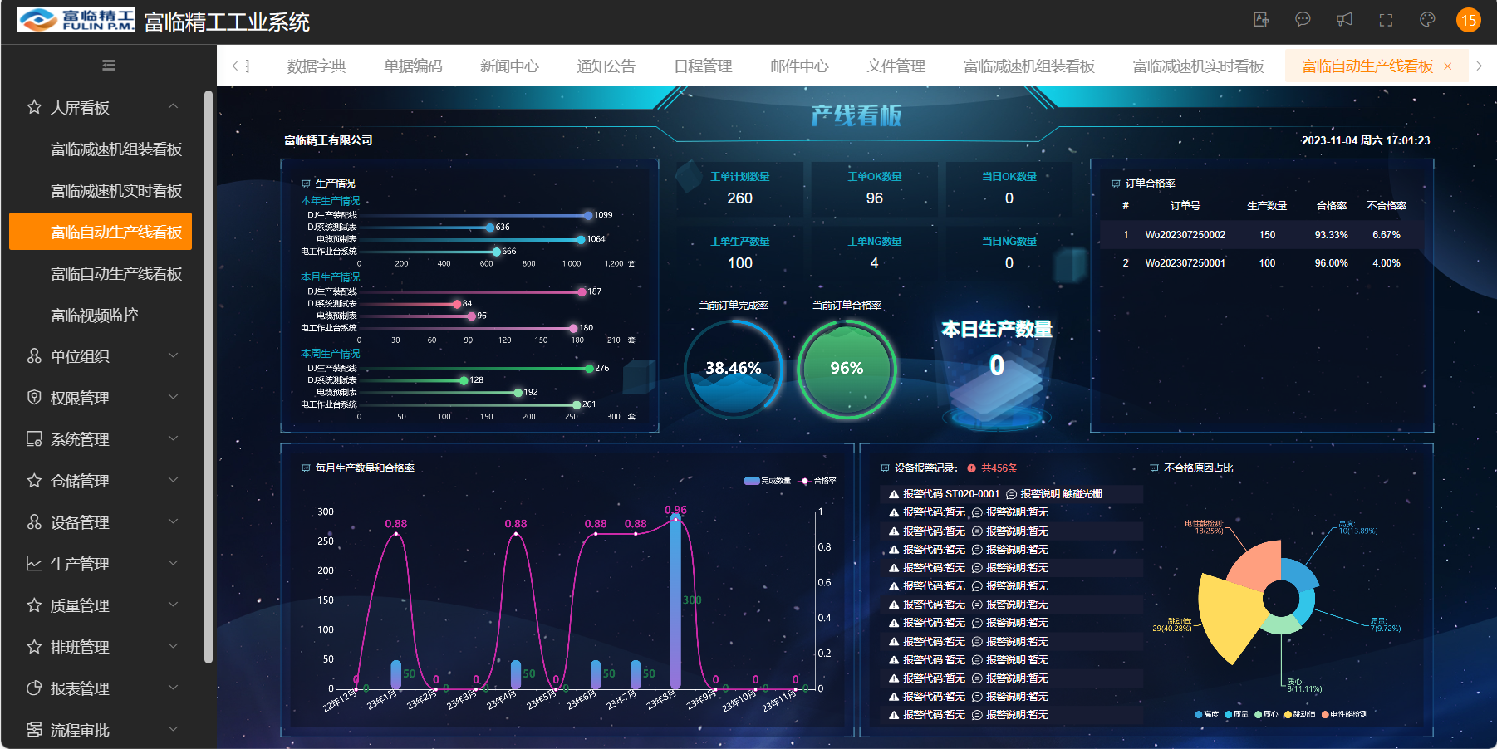Toggle fullscreen mode icon in header

1386,20
